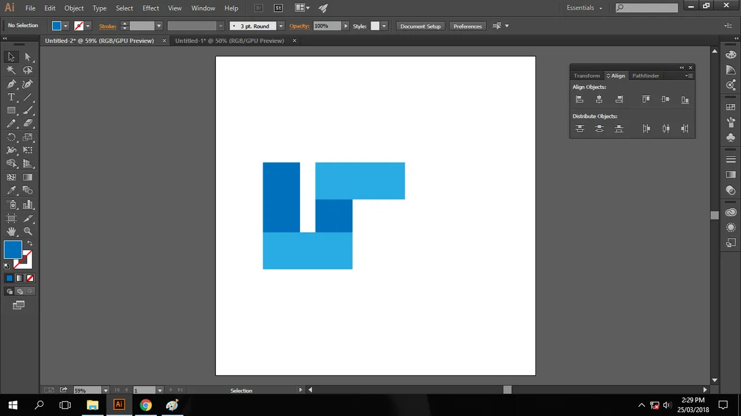Choose the Pencil tool

point(11,124)
